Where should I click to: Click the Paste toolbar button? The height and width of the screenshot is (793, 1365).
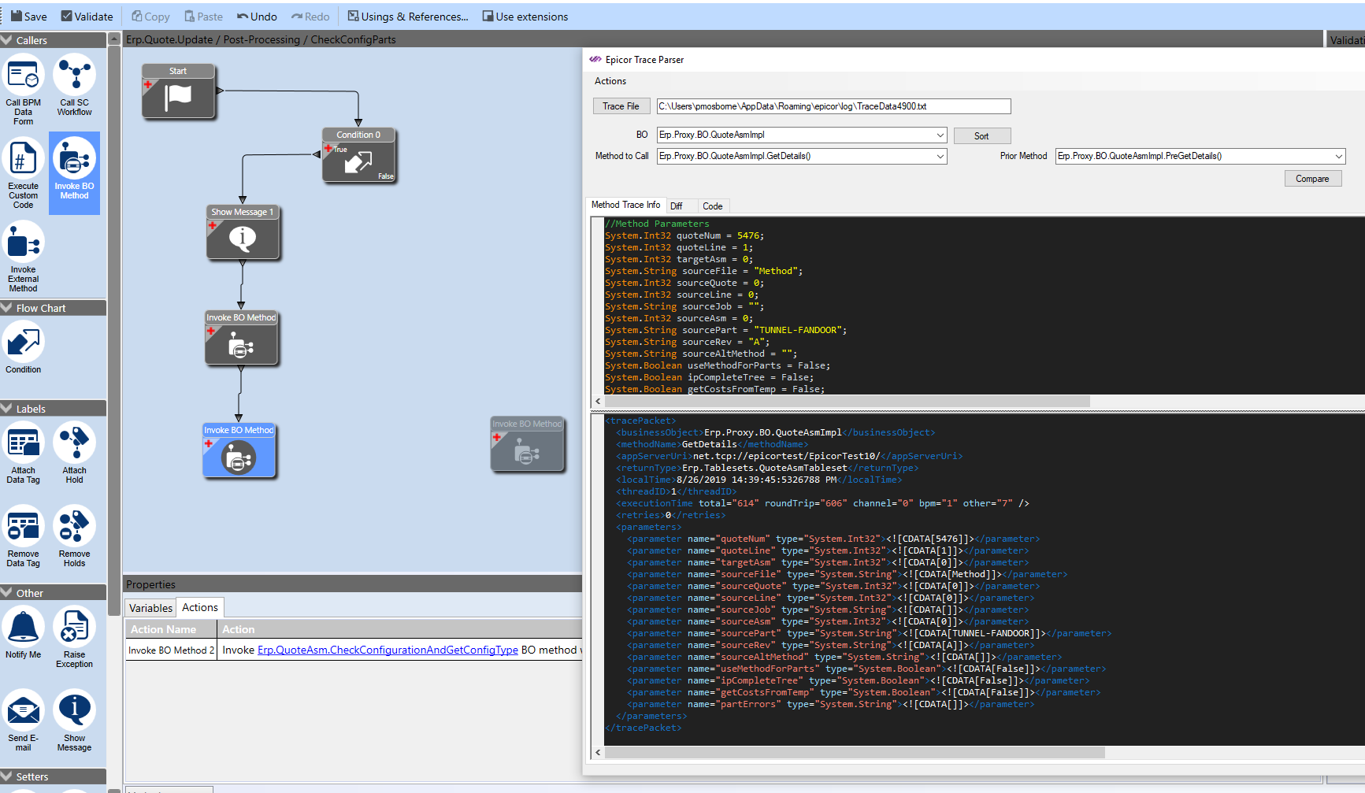pyautogui.click(x=203, y=17)
